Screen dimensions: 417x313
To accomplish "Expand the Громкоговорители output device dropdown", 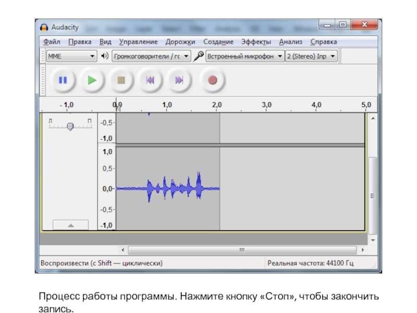I will tap(150, 56).
